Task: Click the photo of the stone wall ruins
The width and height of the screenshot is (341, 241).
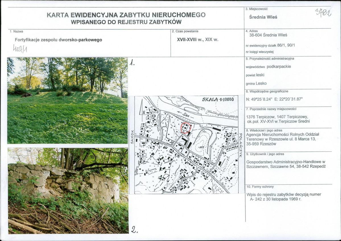Action: [68, 191]
